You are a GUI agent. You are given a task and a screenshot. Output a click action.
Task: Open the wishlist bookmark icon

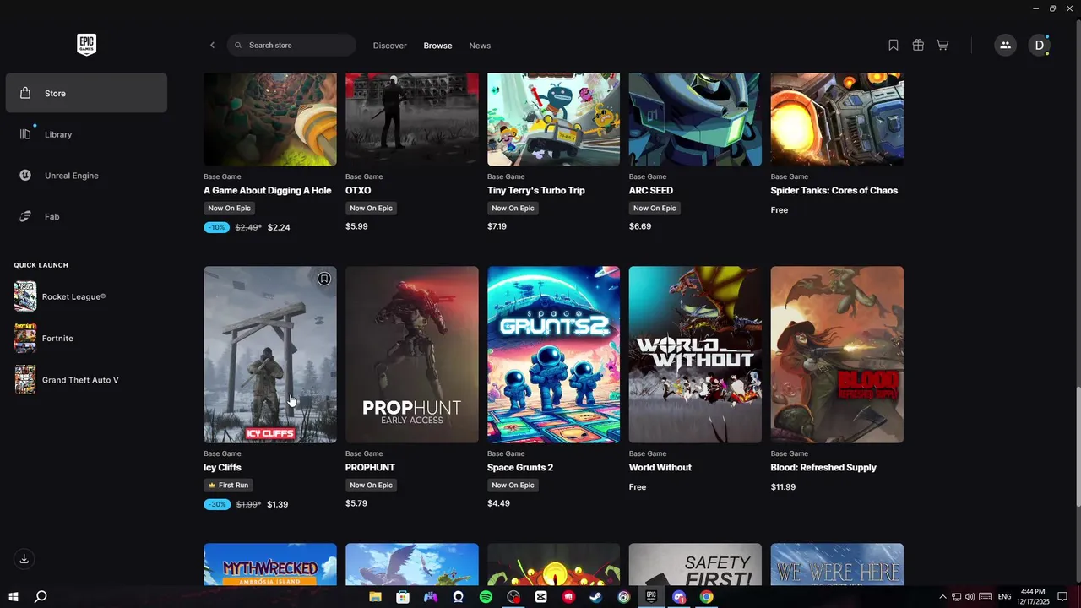894,46
